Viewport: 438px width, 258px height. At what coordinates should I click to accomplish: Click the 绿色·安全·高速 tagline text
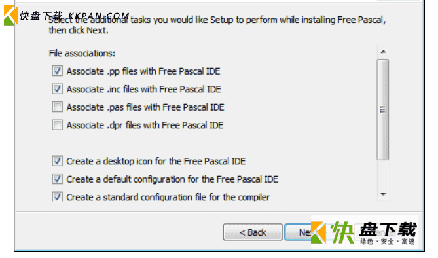tap(388, 241)
